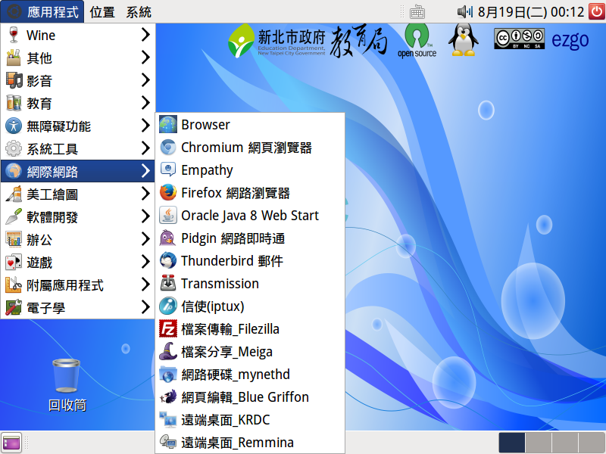
Task: Select 系統工具 from the applications menu
Action: (52, 149)
